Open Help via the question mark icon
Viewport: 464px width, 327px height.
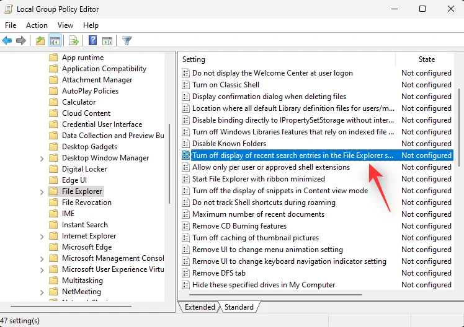click(92, 40)
